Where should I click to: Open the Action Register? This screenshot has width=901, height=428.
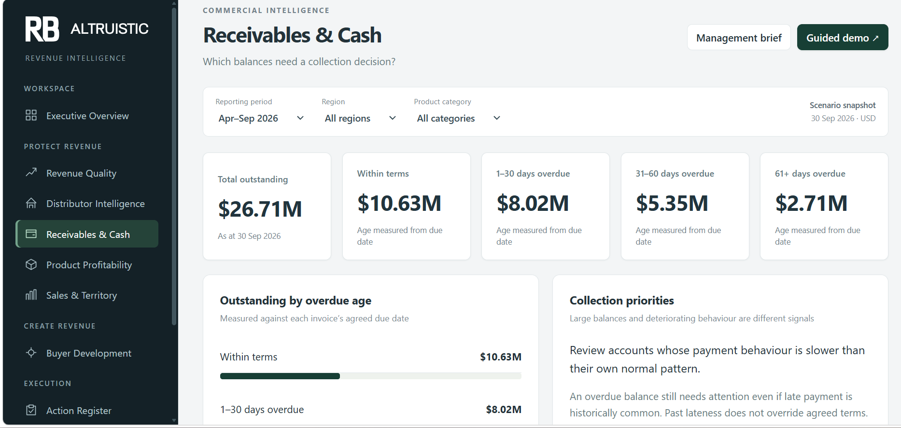click(x=87, y=411)
